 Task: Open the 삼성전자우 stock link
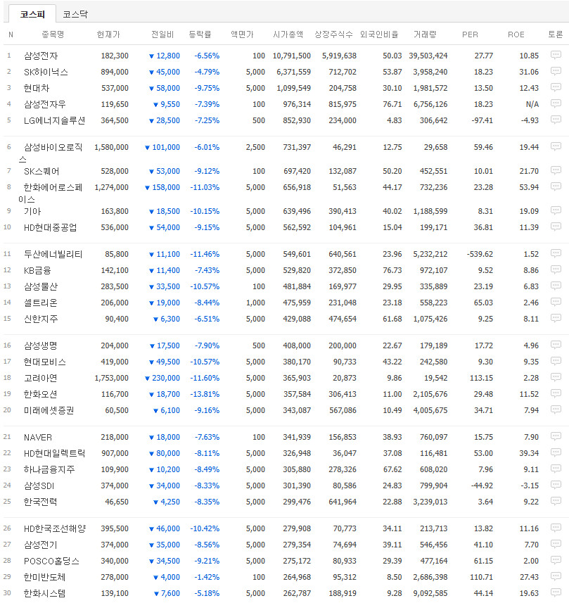(44, 104)
